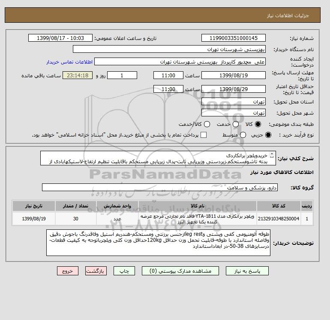The width and height of the screenshot is (330, 320).
Task: Click the شهر محل تحویل field
Action: point(234,113)
